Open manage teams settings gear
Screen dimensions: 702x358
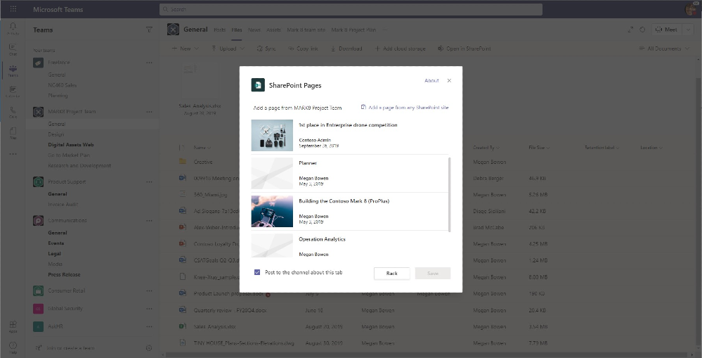[x=149, y=347]
